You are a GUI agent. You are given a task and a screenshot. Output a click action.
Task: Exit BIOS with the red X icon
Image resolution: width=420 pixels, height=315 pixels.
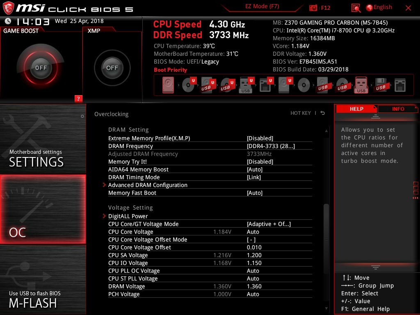408,8
